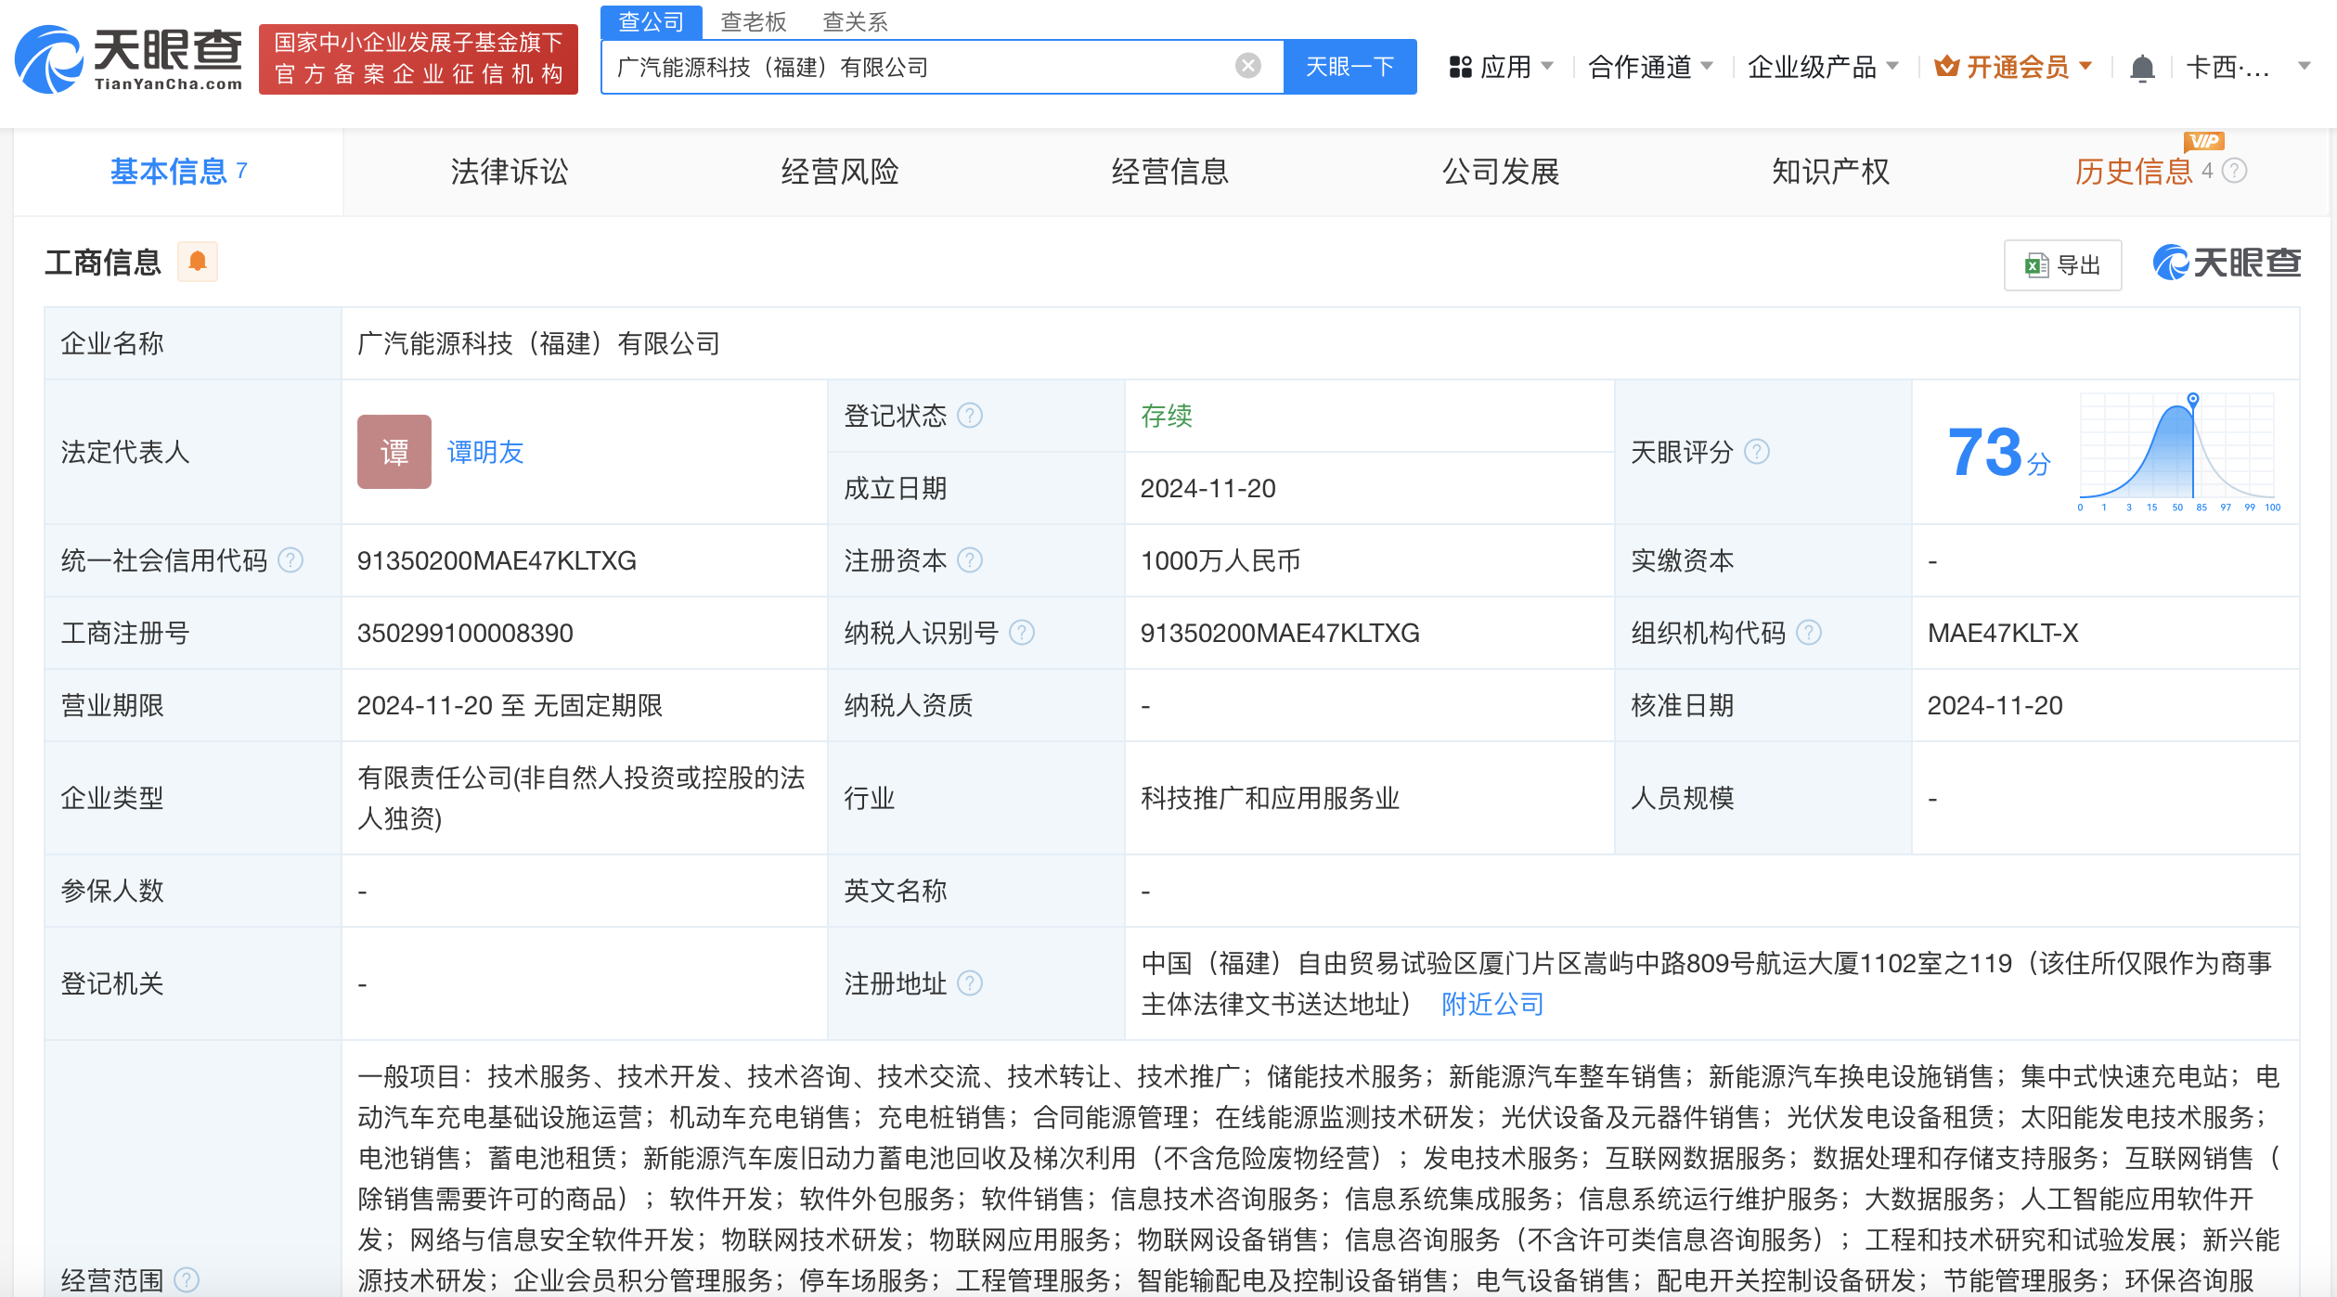Open the notifications bell icon
The image size is (2337, 1297).
pos(2141,68)
